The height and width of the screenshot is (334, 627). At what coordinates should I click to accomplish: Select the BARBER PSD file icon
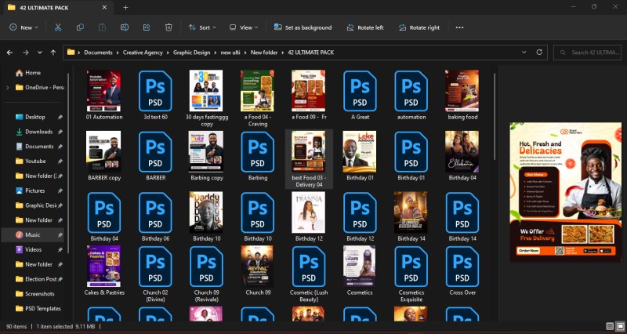pos(155,152)
